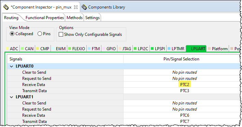242x127 pixels.
Task: Open the GPIO peripheral tab
Action: tap(109, 49)
